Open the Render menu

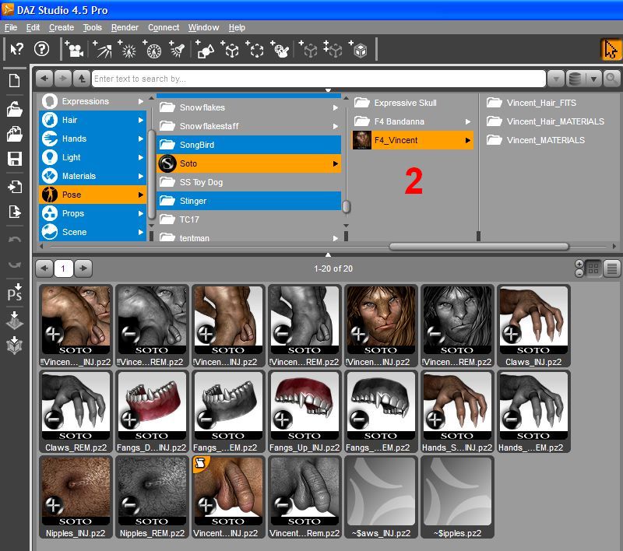coord(125,27)
